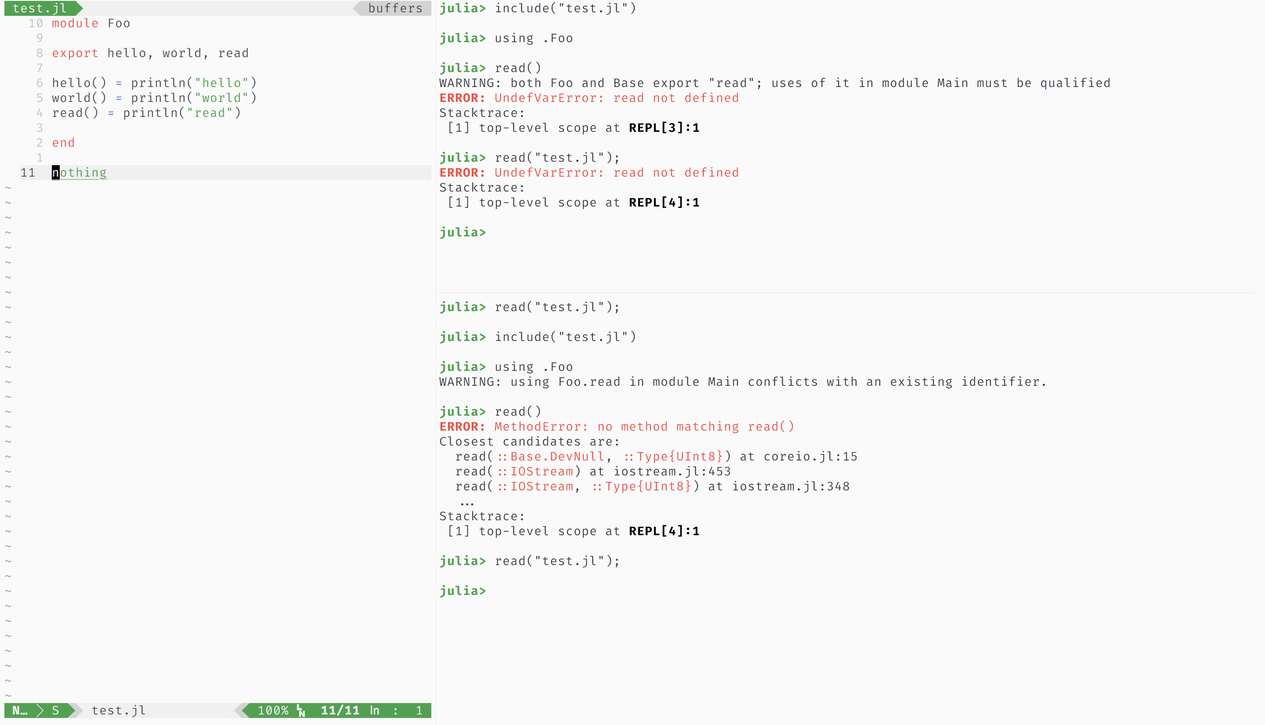Click the buffers label in tabline

(395, 8)
